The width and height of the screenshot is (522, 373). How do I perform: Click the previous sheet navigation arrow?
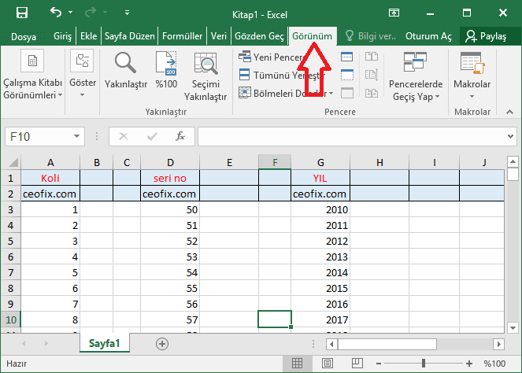(x=24, y=343)
